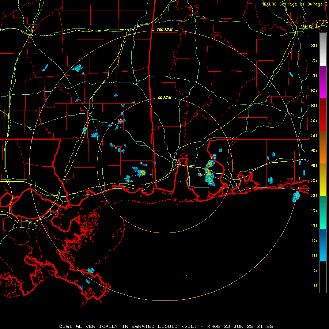Click the green segment of the color scale
329x329 pixels.
323,212
